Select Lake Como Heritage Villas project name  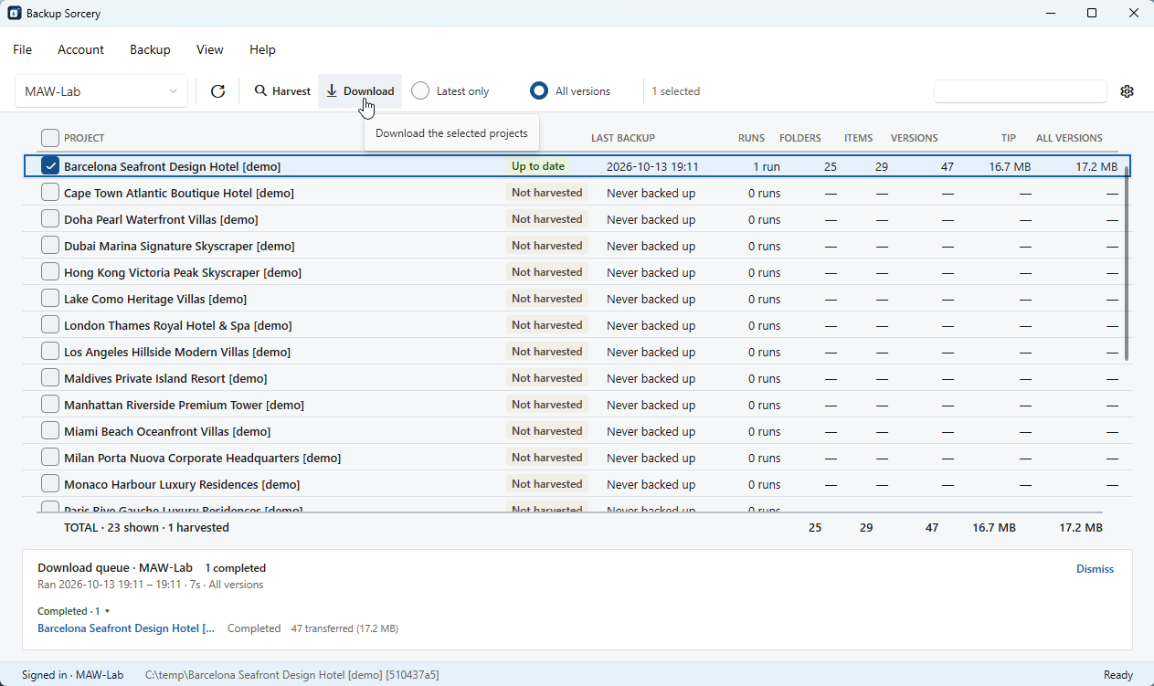pos(155,299)
